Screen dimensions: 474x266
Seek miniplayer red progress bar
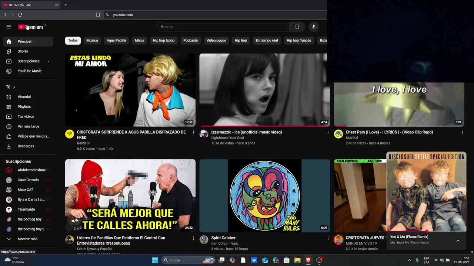426,231
